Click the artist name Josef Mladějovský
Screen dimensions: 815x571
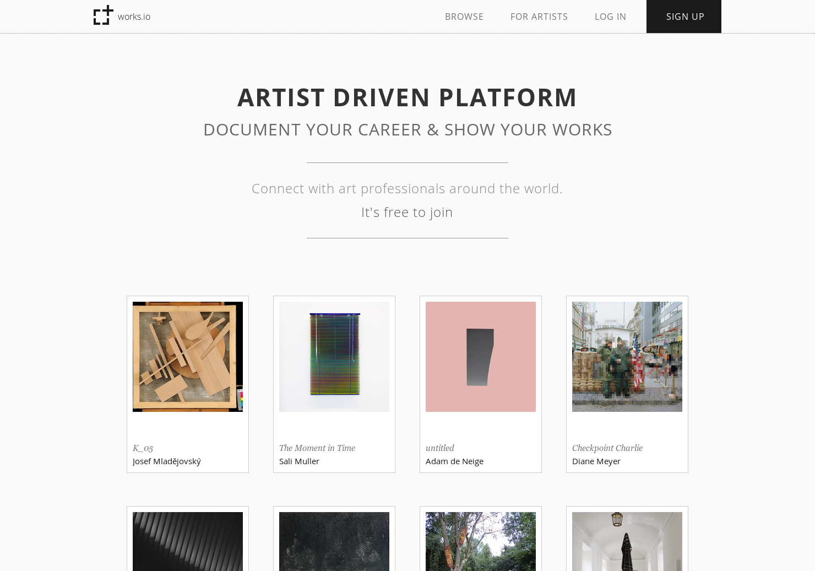click(167, 461)
